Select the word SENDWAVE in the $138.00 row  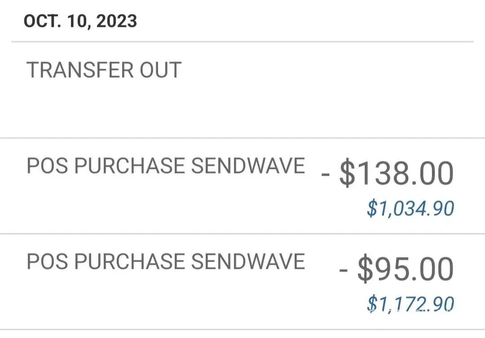coord(248,166)
